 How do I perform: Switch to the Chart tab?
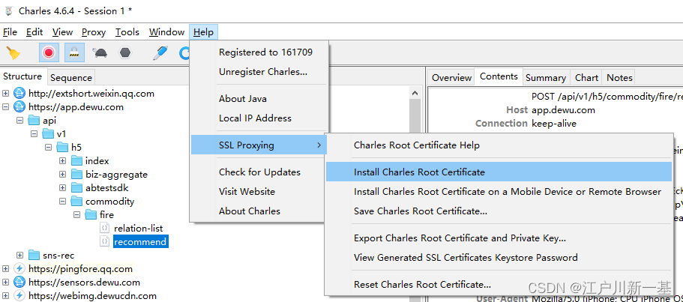pyautogui.click(x=586, y=78)
